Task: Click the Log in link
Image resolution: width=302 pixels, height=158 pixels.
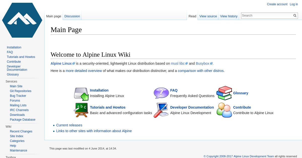Action: pos(294,4)
